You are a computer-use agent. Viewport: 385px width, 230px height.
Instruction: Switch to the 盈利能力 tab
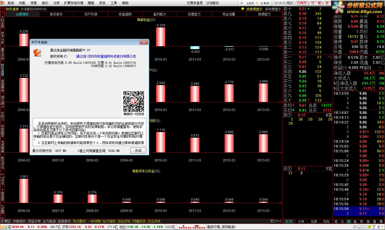click(160, 14)
